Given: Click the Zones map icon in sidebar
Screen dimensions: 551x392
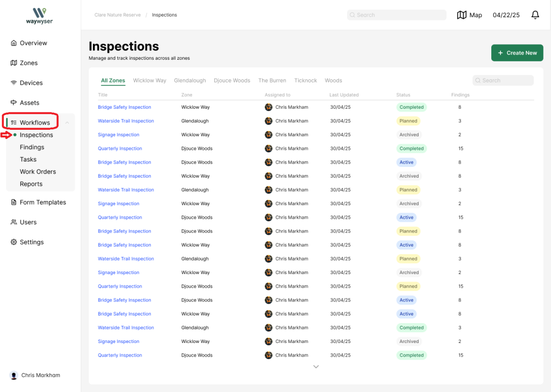Looking at the screenshot, I should tap(14, 63).
